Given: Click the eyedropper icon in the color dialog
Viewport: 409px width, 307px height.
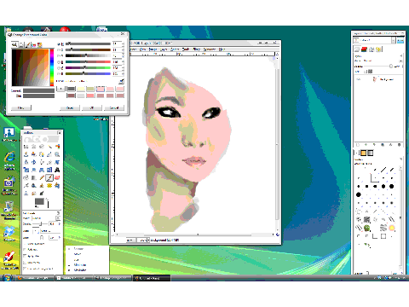Looking at the screenshot, I should point(121,82).
